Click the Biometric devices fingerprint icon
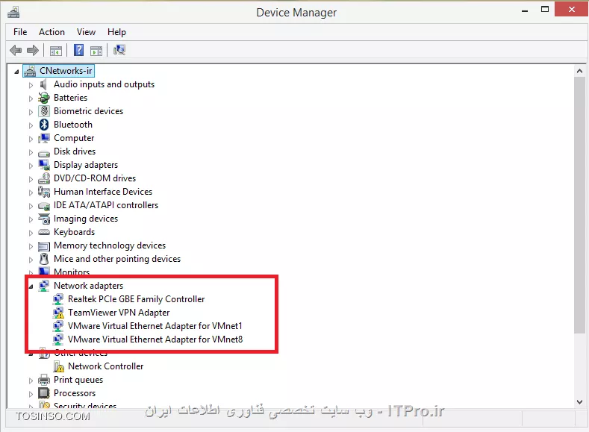The height and width of the screenshot is (432, 589). click(x=44, y=111)
